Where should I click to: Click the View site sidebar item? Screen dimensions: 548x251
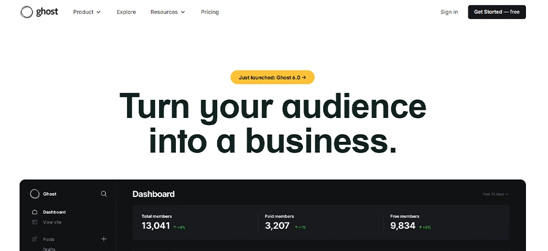52,222
